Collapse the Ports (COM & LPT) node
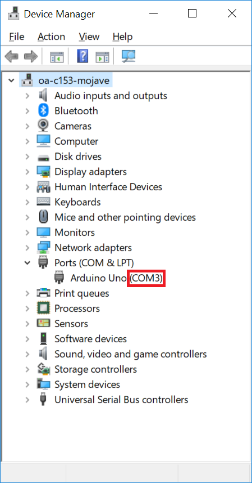252x483 pixels. click(x=28, y=263)
